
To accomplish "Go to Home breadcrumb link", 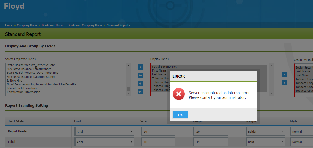I will (x=9, y=25).
